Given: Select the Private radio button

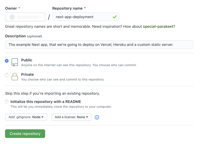Looking at the screenshot, I should [7, 75].
